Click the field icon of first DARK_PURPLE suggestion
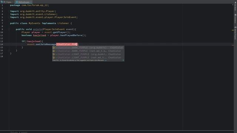Viewport: 237px width, 133px height. (54, 48)
